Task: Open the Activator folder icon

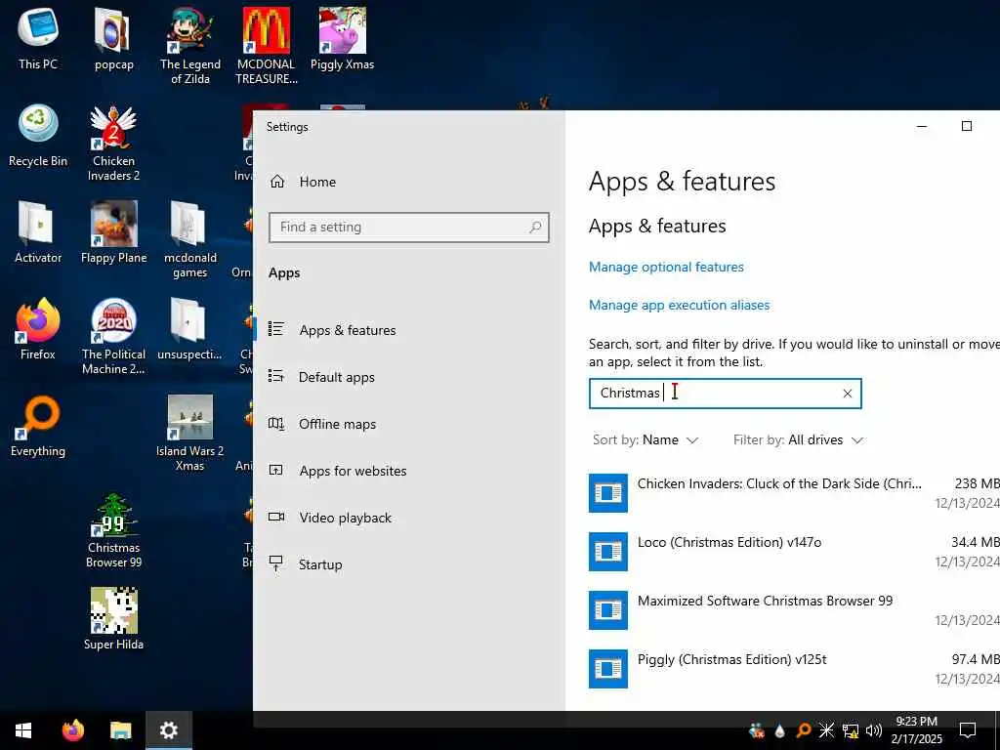Action: tap(38, 232)
